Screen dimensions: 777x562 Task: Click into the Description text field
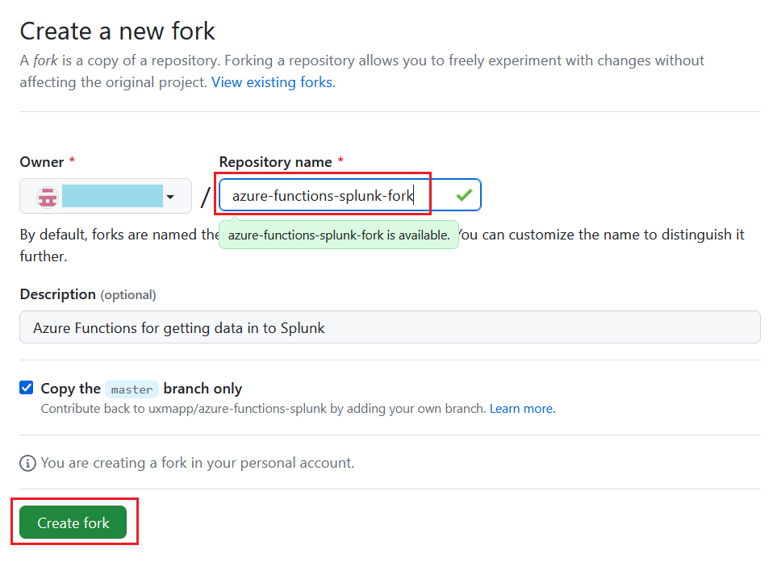click(x=390, y=327)
